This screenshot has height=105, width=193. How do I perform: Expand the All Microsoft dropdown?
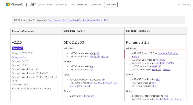[x=184, y=5]
